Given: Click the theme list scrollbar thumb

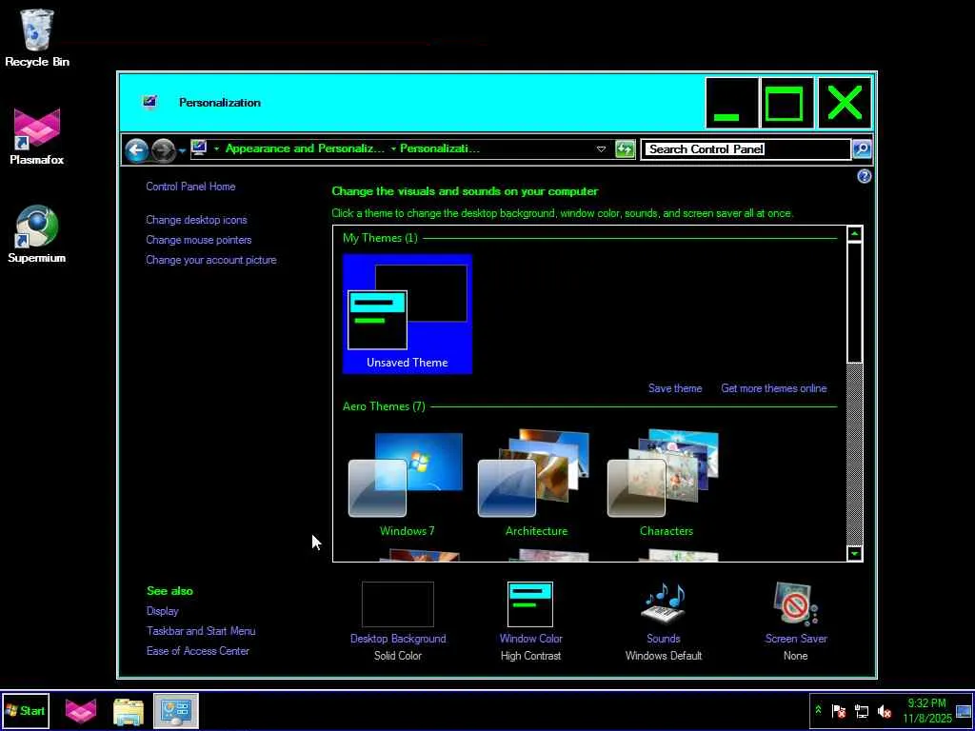Looking at the screenshot, I should coord(854,303).
